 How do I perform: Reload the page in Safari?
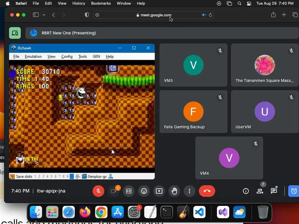tap(211, 15)
